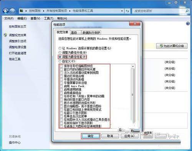Open the 调整索引选项 link
The width and height of the screenshot is (192, 151).
[x=18, y=41]
